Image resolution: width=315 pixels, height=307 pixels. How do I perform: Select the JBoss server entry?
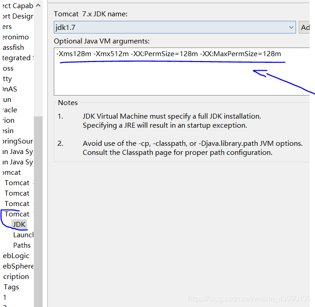(8, 68)
